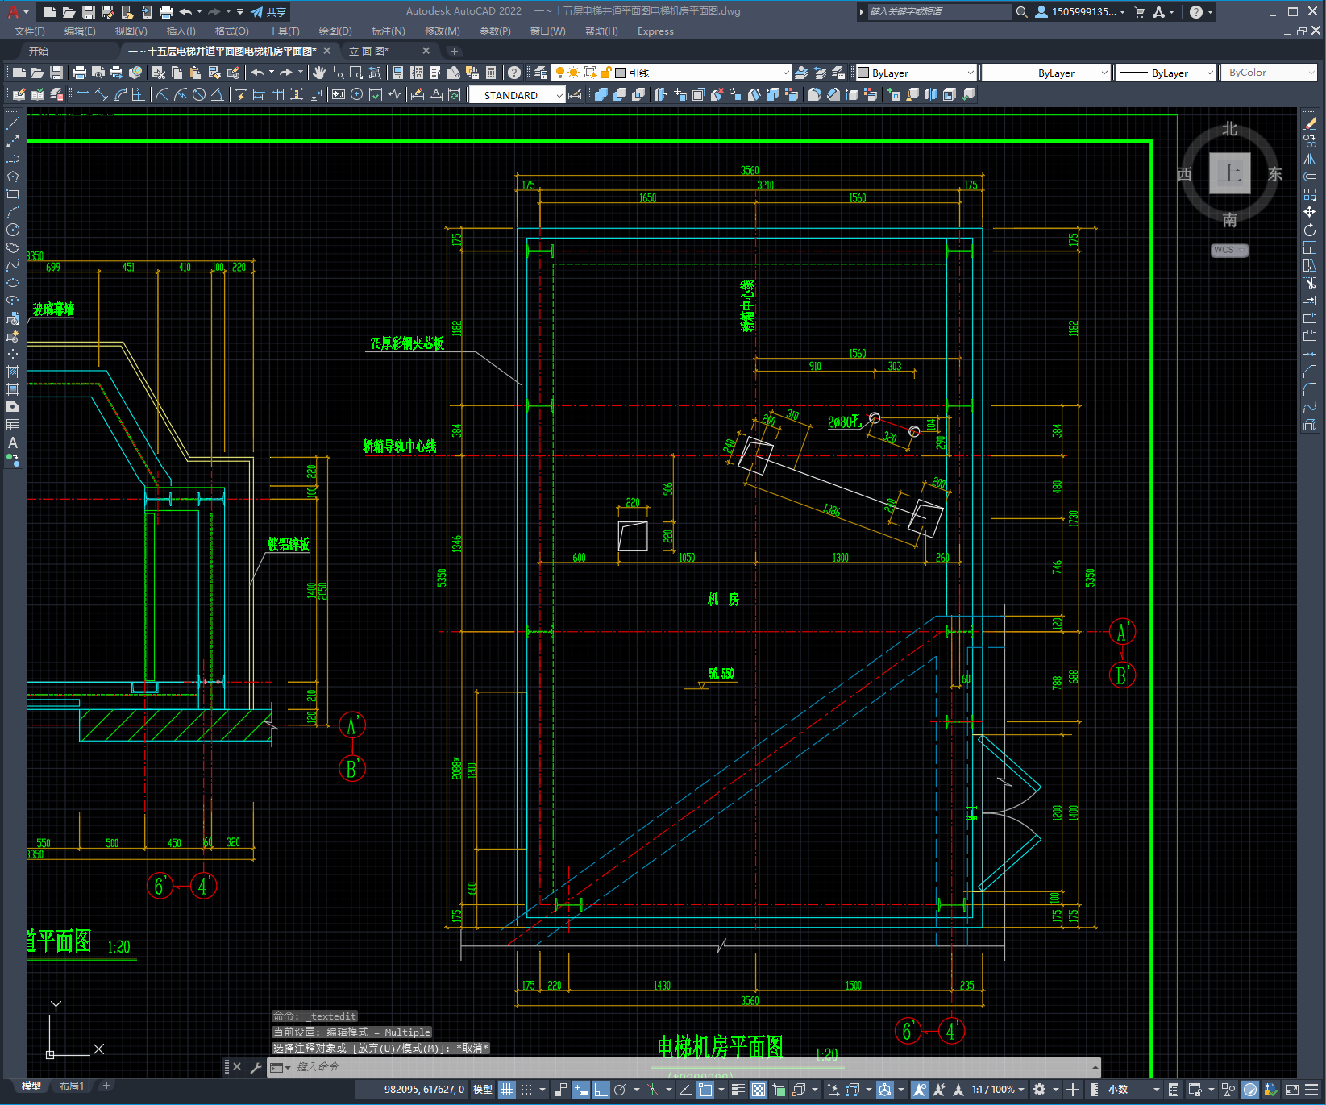Click the Cut scissors icon

tap(159, 73)
